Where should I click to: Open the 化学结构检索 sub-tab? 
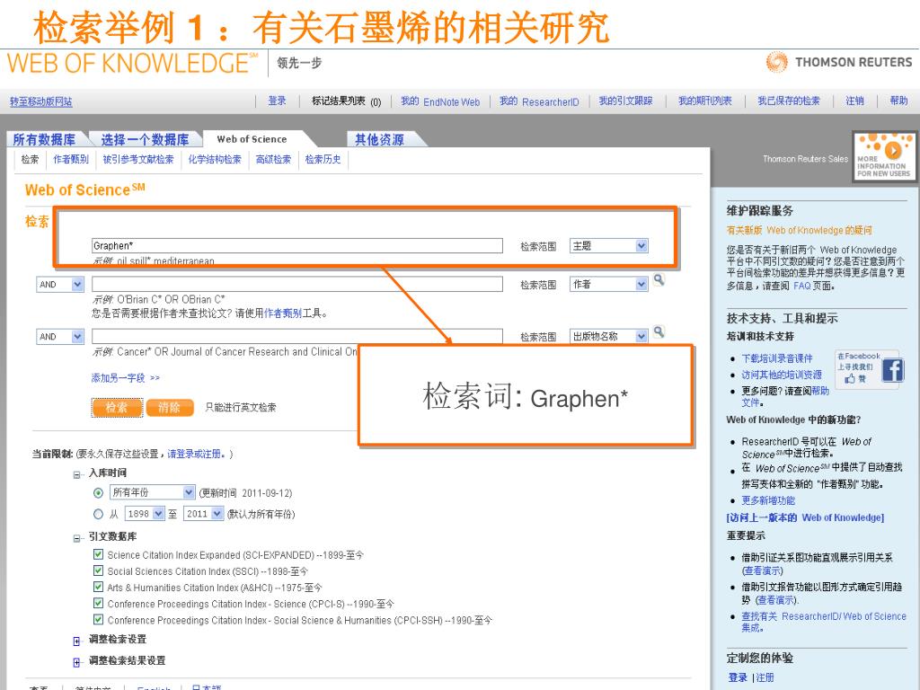pos(215,159)
